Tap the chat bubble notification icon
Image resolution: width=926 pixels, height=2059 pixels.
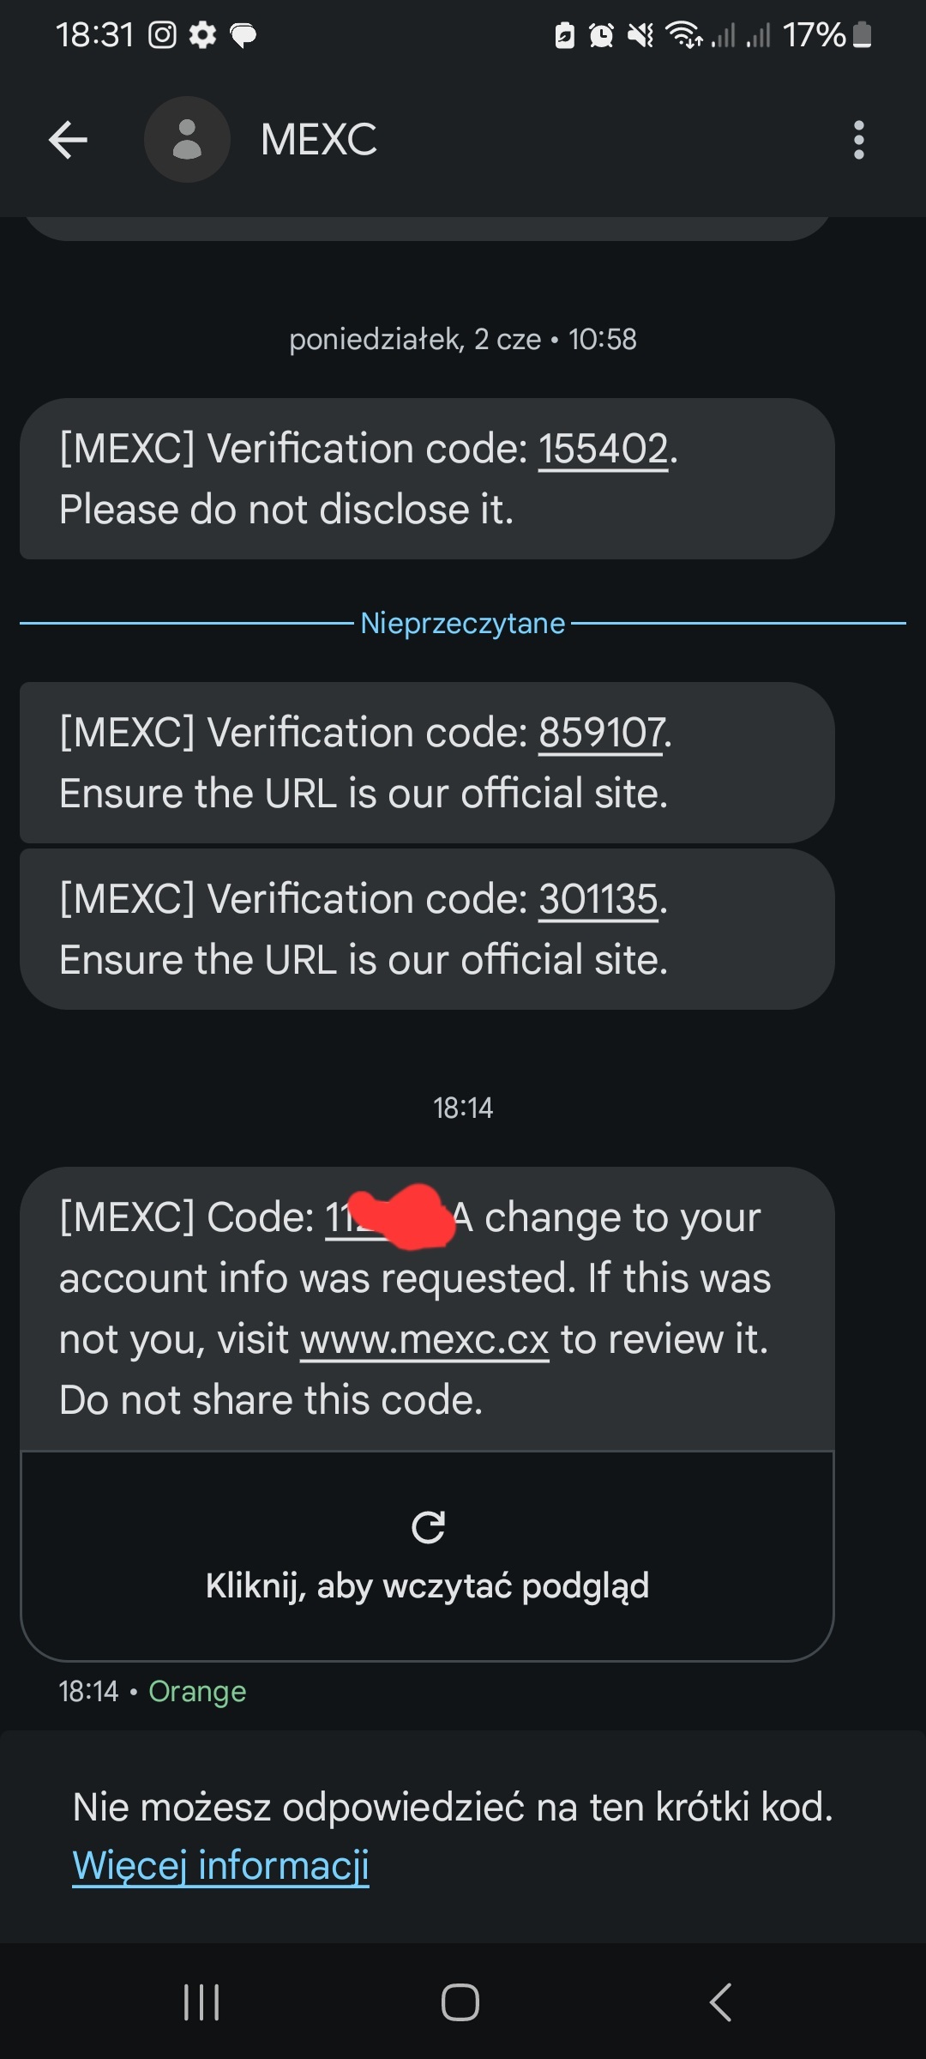244,35
